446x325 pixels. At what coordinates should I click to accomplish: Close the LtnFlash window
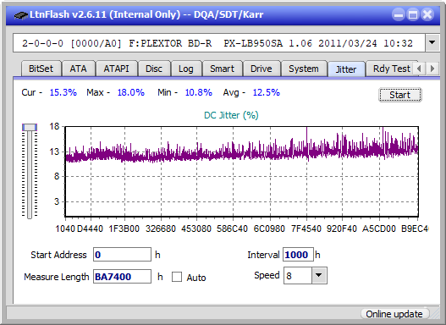click(x=427, y=14)
